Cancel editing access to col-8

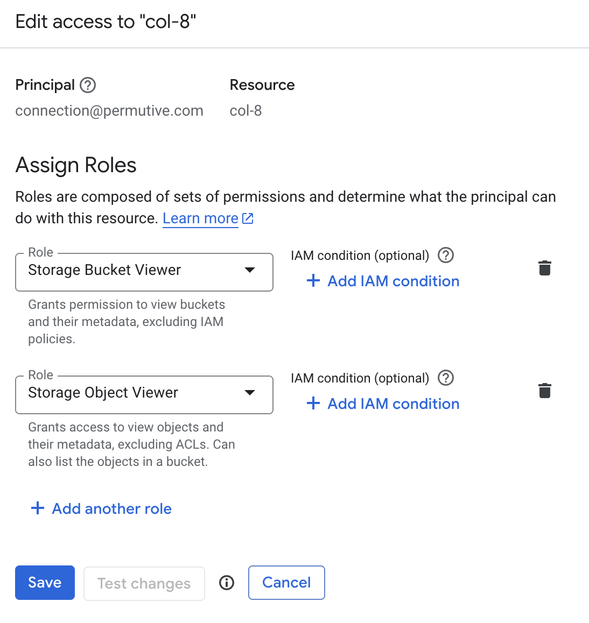(286, 583)
